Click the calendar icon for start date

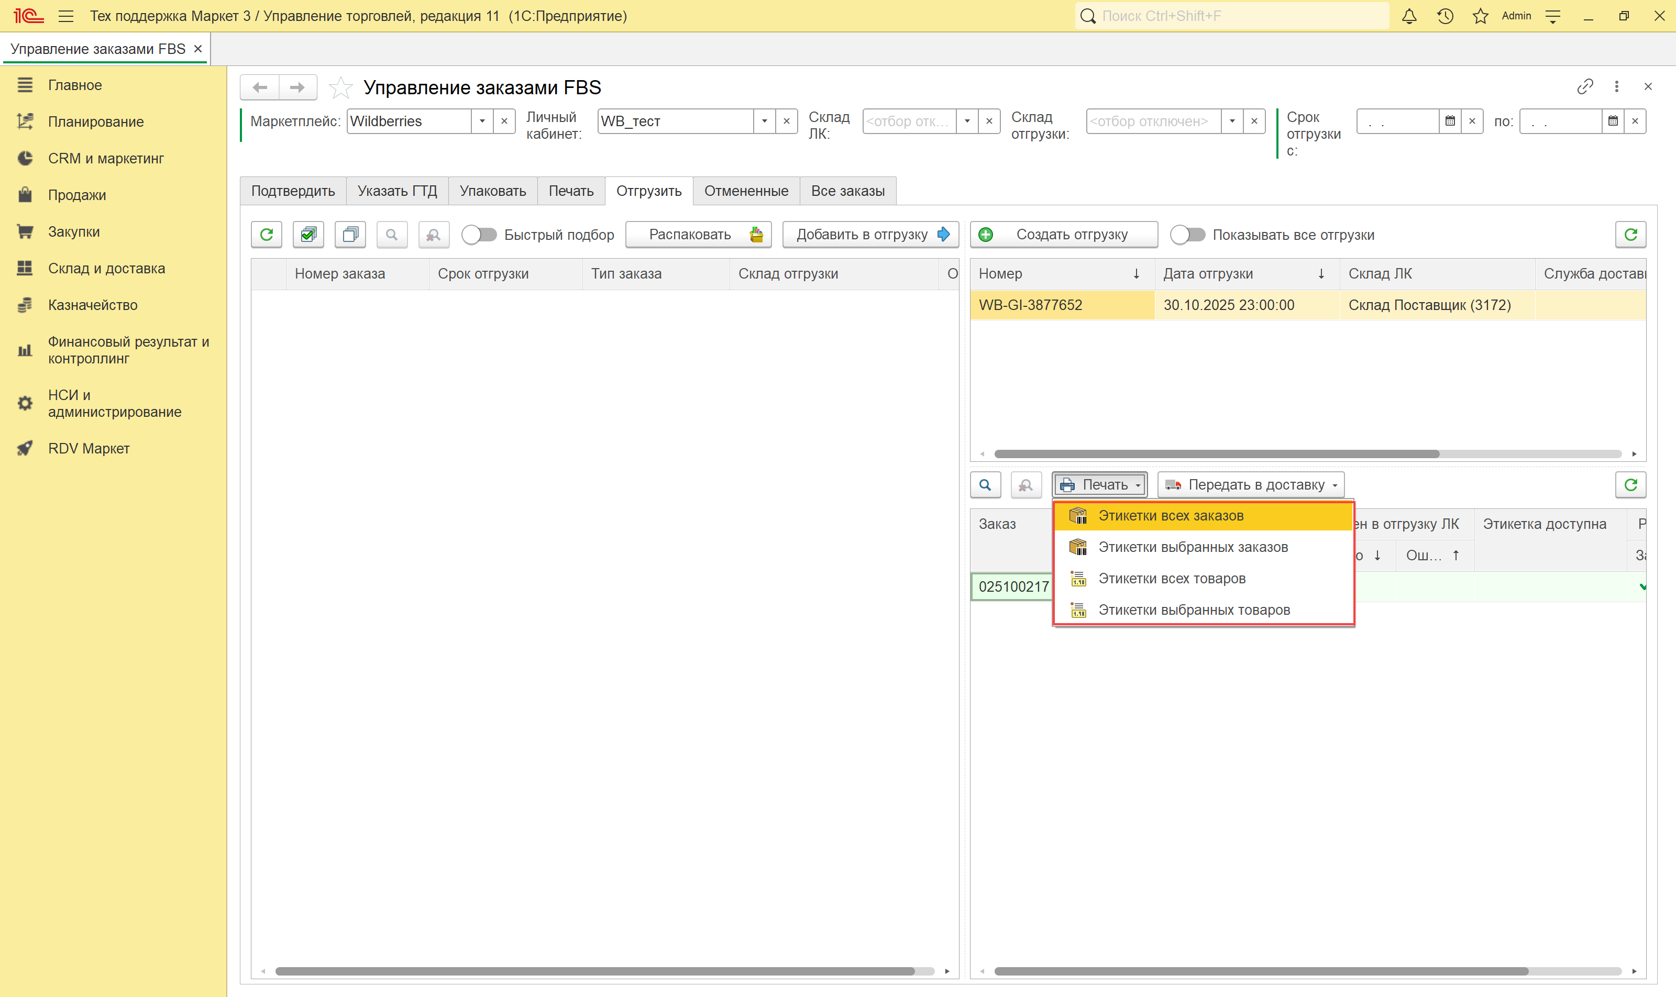[x=1450, y=121]
